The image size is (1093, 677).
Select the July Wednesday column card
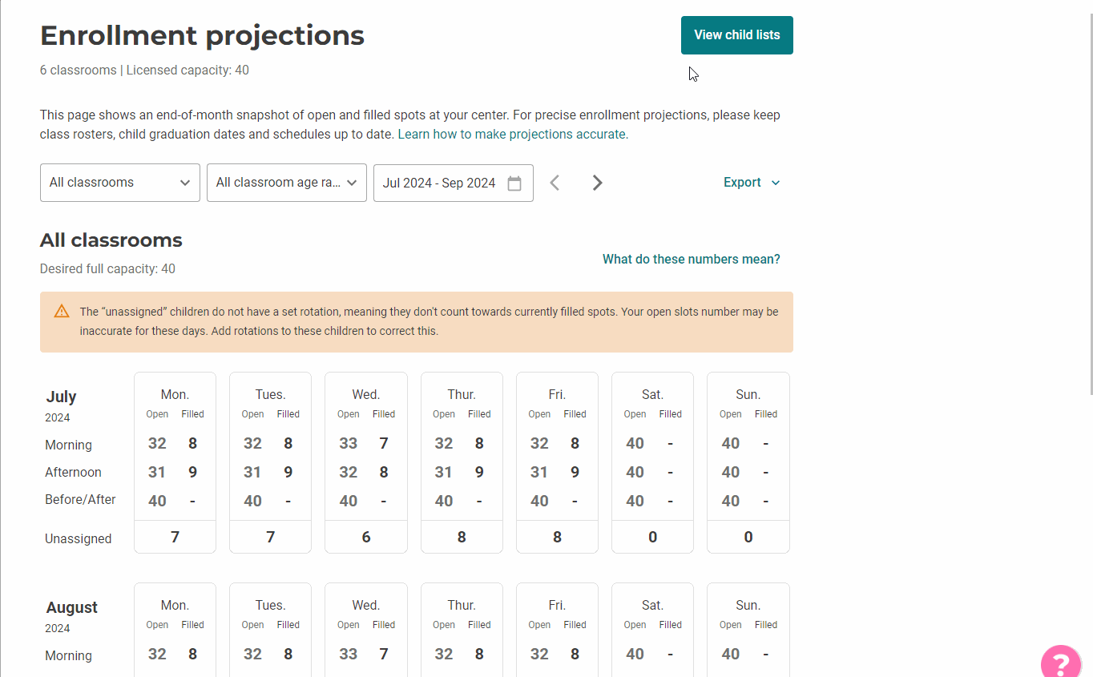click(x=366, y=462)
